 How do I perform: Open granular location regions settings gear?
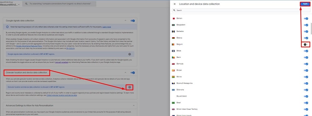[x=129, y=87]
